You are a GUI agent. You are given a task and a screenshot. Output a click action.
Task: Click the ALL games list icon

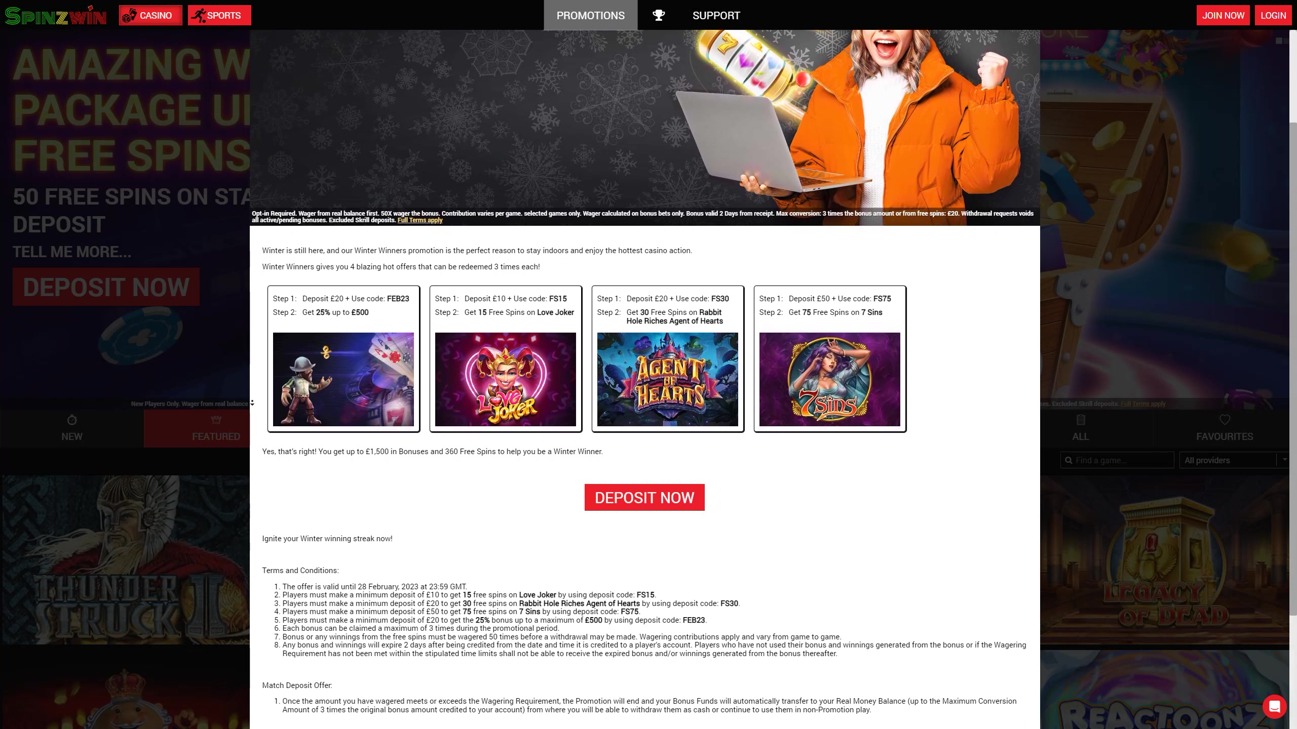1080,420
